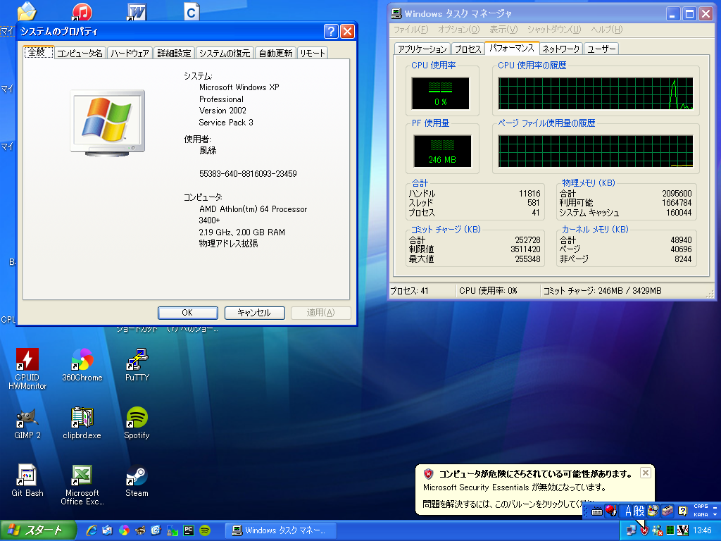Image resolution: width=721 pixels, height=541 pixels.
Task: Click the IME help question mark icon
Action: [682, 511]
